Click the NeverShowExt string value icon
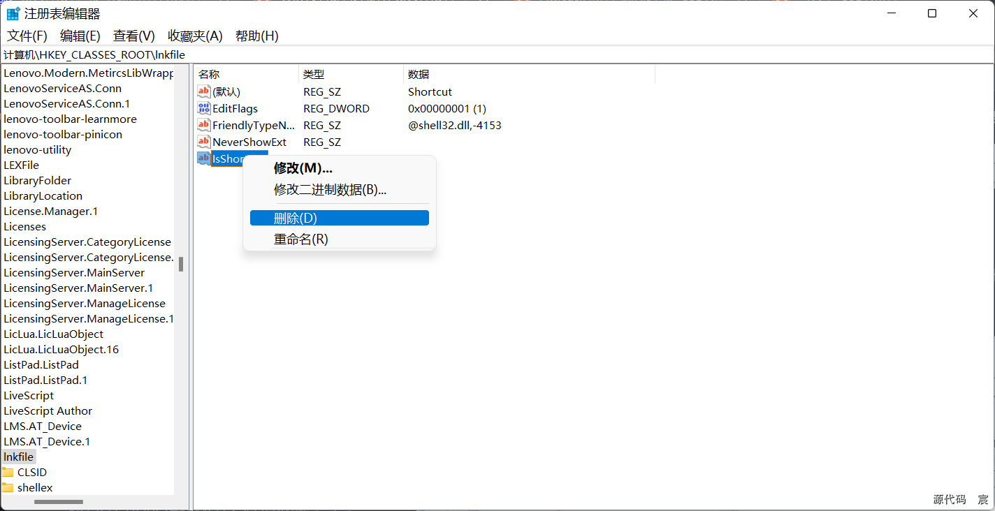 click(x=203, y=142)
